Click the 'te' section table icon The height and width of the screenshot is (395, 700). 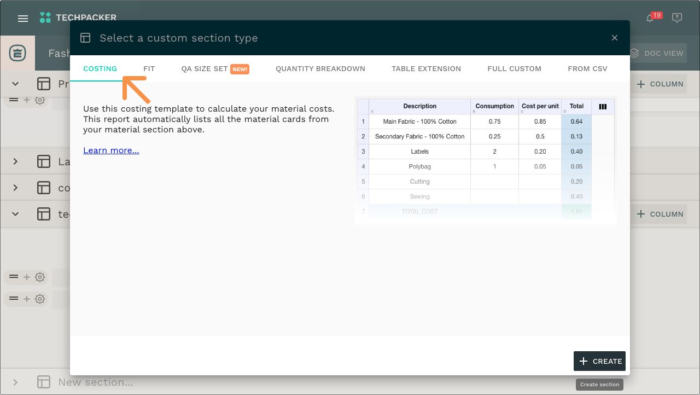pyautogui.click(x=44, y=214)
